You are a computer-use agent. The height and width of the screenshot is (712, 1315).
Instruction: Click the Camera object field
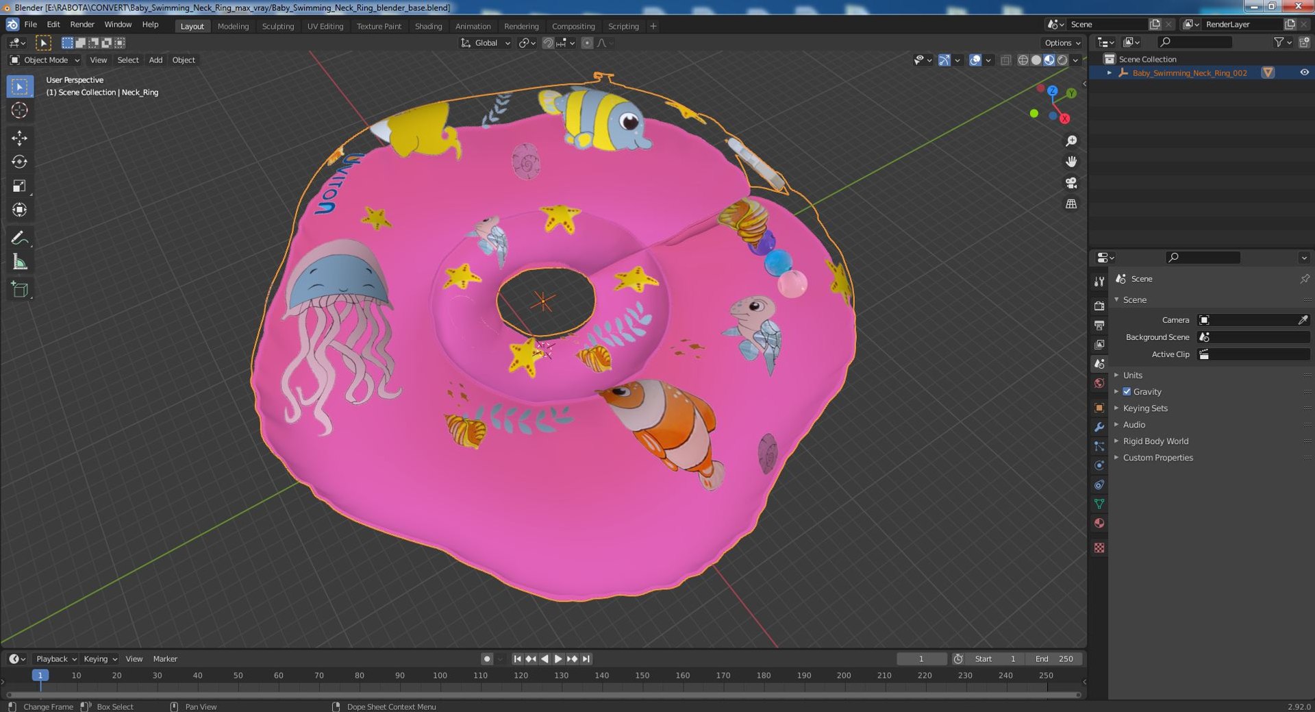[1253, 320]
